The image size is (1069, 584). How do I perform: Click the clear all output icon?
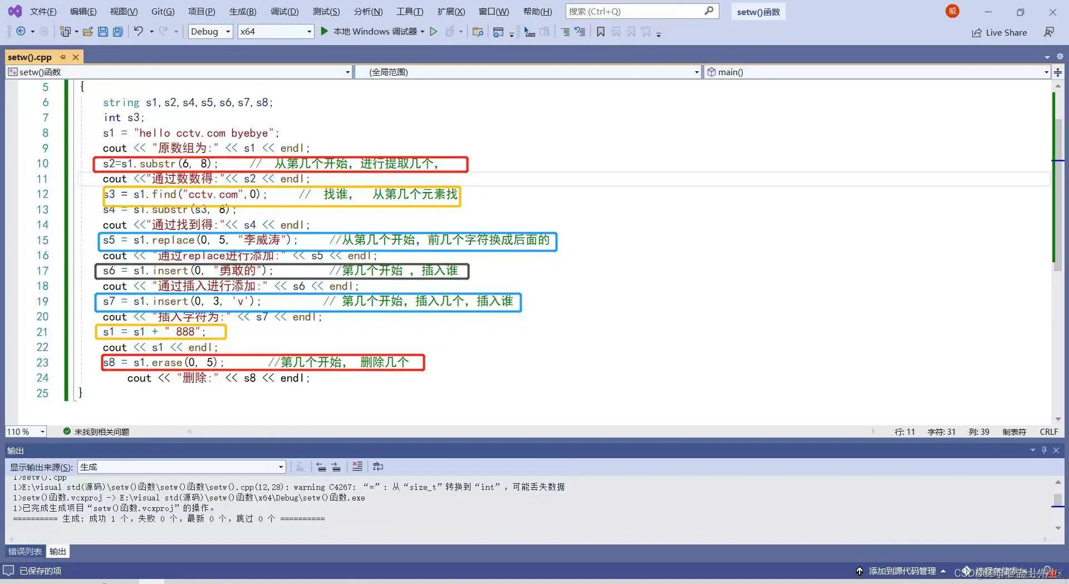(x=357, y=467)
